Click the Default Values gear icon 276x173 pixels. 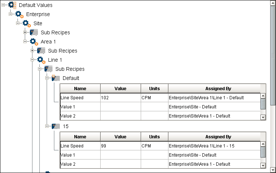(12, 5)
